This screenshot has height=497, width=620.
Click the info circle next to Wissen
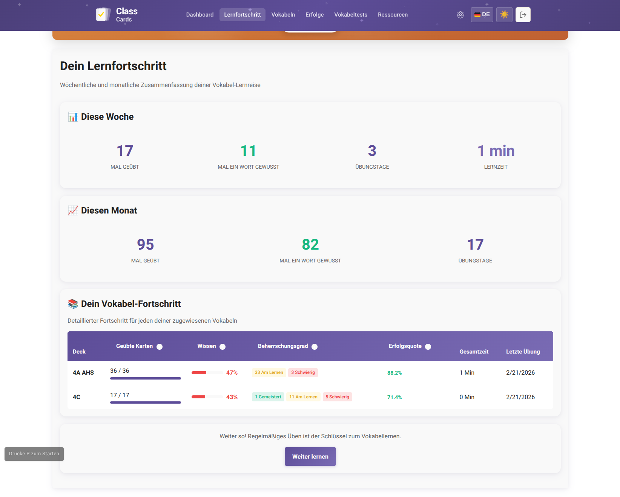[223, 346]
